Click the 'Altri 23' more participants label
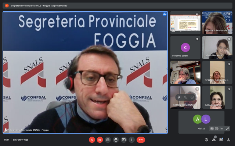This screenshot has width=235, height=146. [x=201, y=128]
